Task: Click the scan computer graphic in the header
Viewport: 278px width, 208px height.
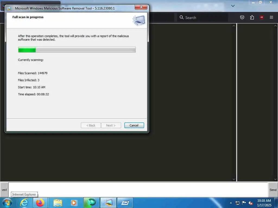Action: (139, 20)
